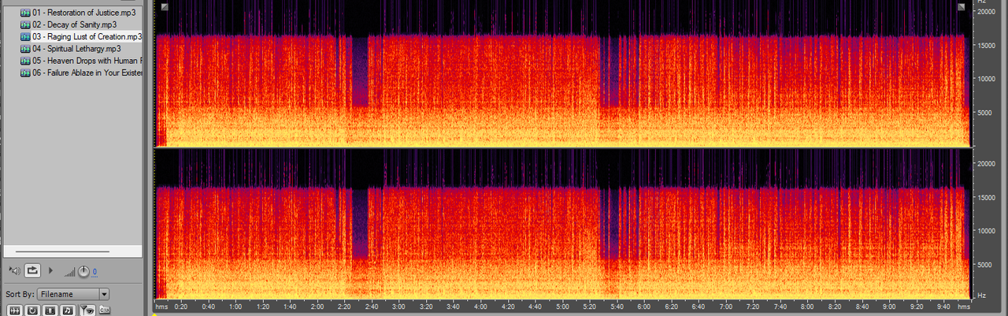Toggle the full file path icon
The height and width of the screenshot is (316, 1008).
[x=103, y=310]
